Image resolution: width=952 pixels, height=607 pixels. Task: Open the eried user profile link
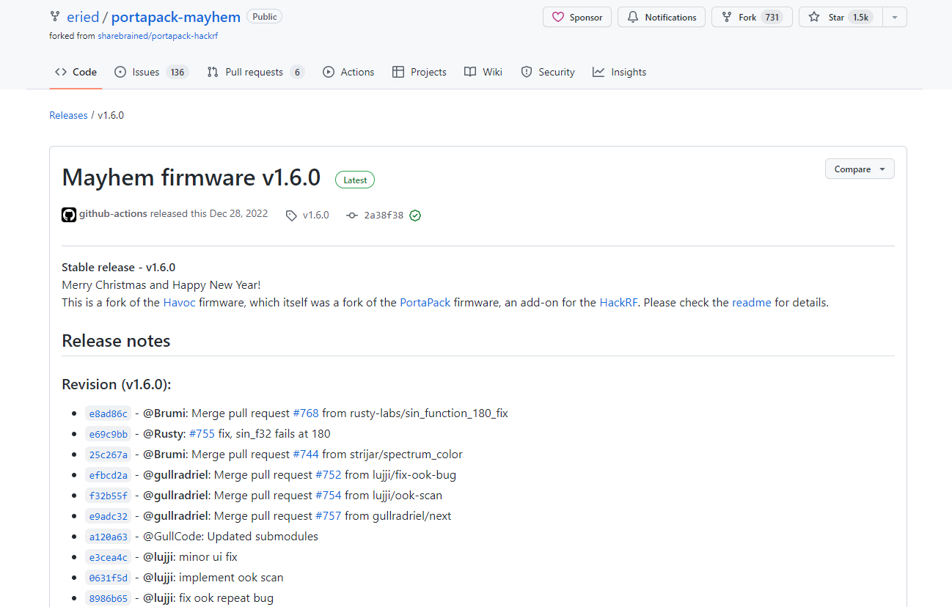83,17
